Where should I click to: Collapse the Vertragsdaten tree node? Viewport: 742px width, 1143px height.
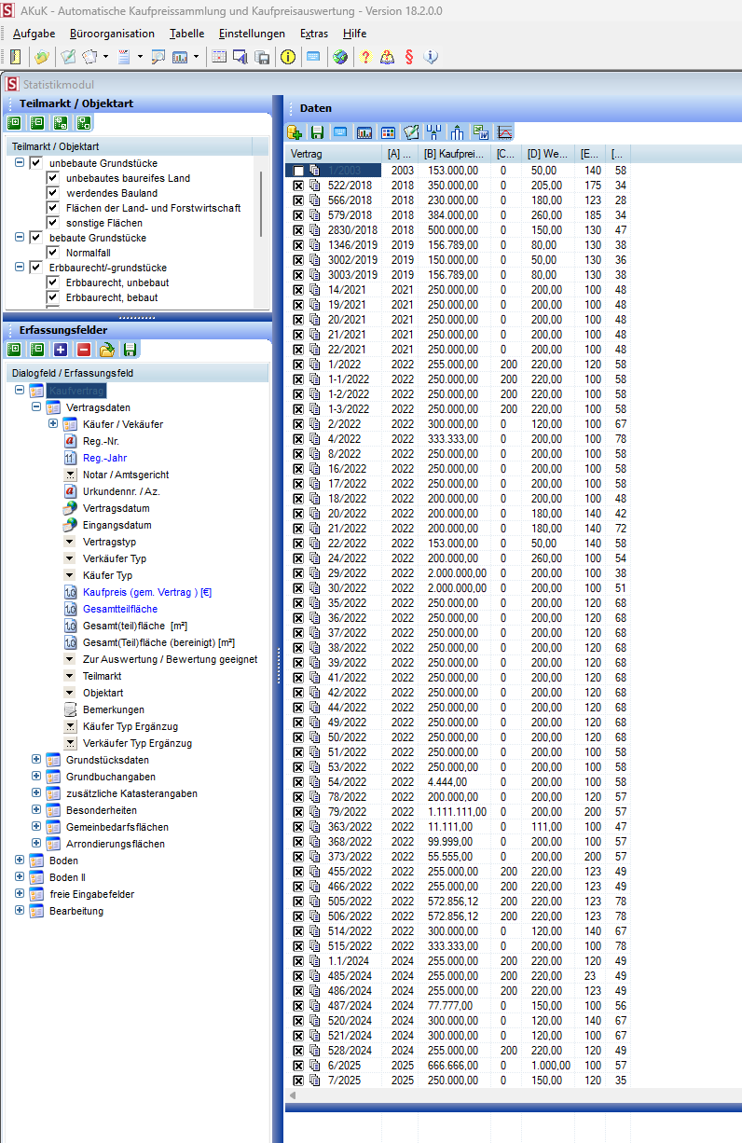pyautogui.click(x=36, y=407)
